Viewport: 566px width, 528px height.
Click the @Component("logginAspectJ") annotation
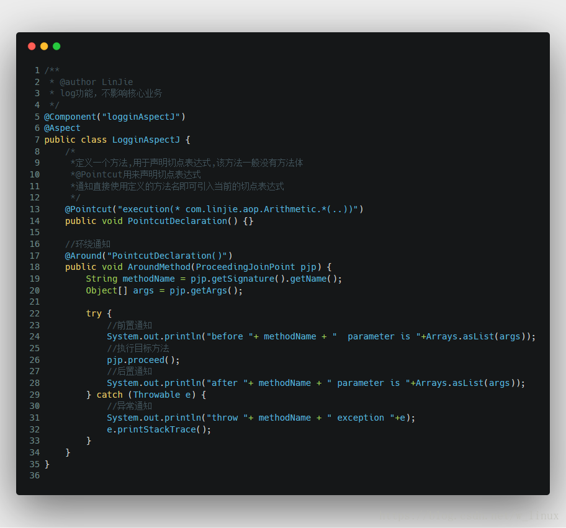pos(115,117)
